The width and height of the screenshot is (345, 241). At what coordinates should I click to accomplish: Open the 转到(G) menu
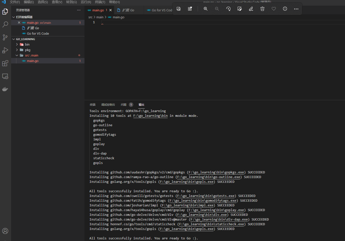(x=71, y=2)
